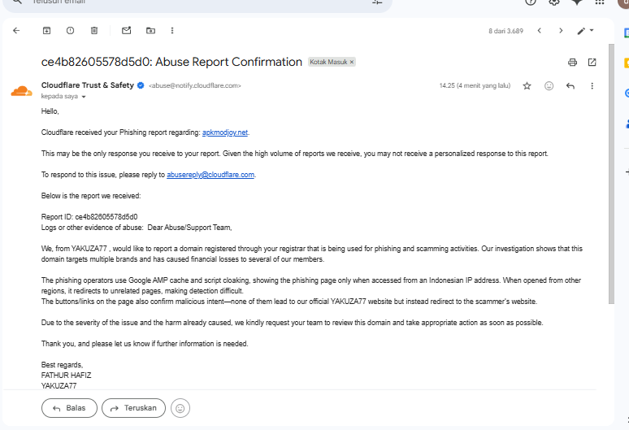This screenshot has width=629, height=430.
Task: Print this email conversation
Action: [x=572, y=62]
